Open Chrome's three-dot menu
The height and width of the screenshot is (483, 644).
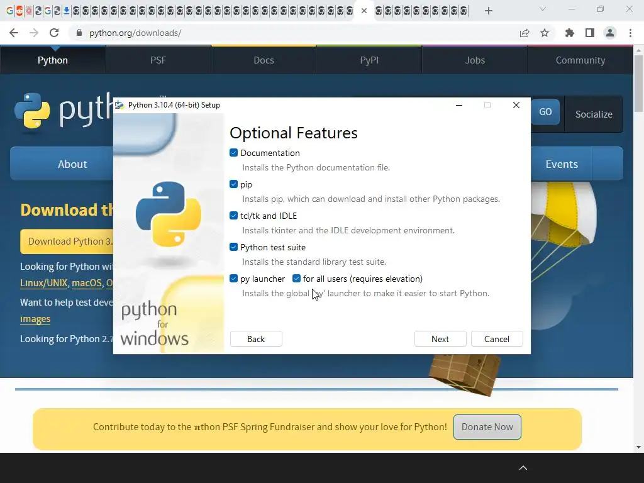point(630,33)
